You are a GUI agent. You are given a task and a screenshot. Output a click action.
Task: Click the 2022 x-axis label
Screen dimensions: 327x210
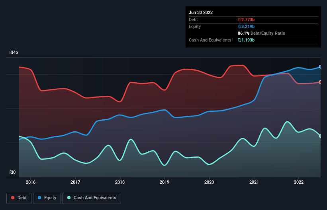pos(299,182)
